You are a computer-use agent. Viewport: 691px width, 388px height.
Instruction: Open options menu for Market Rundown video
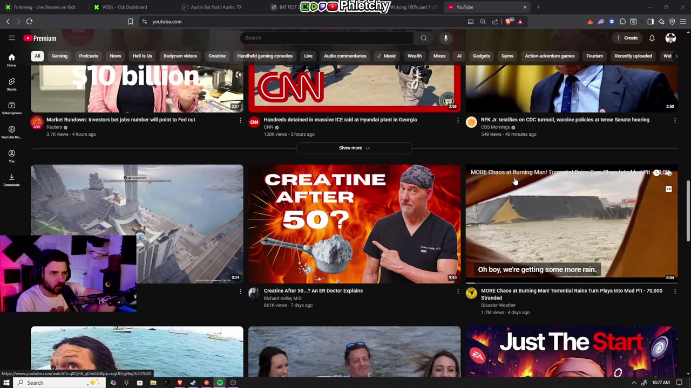coord(240,120)
